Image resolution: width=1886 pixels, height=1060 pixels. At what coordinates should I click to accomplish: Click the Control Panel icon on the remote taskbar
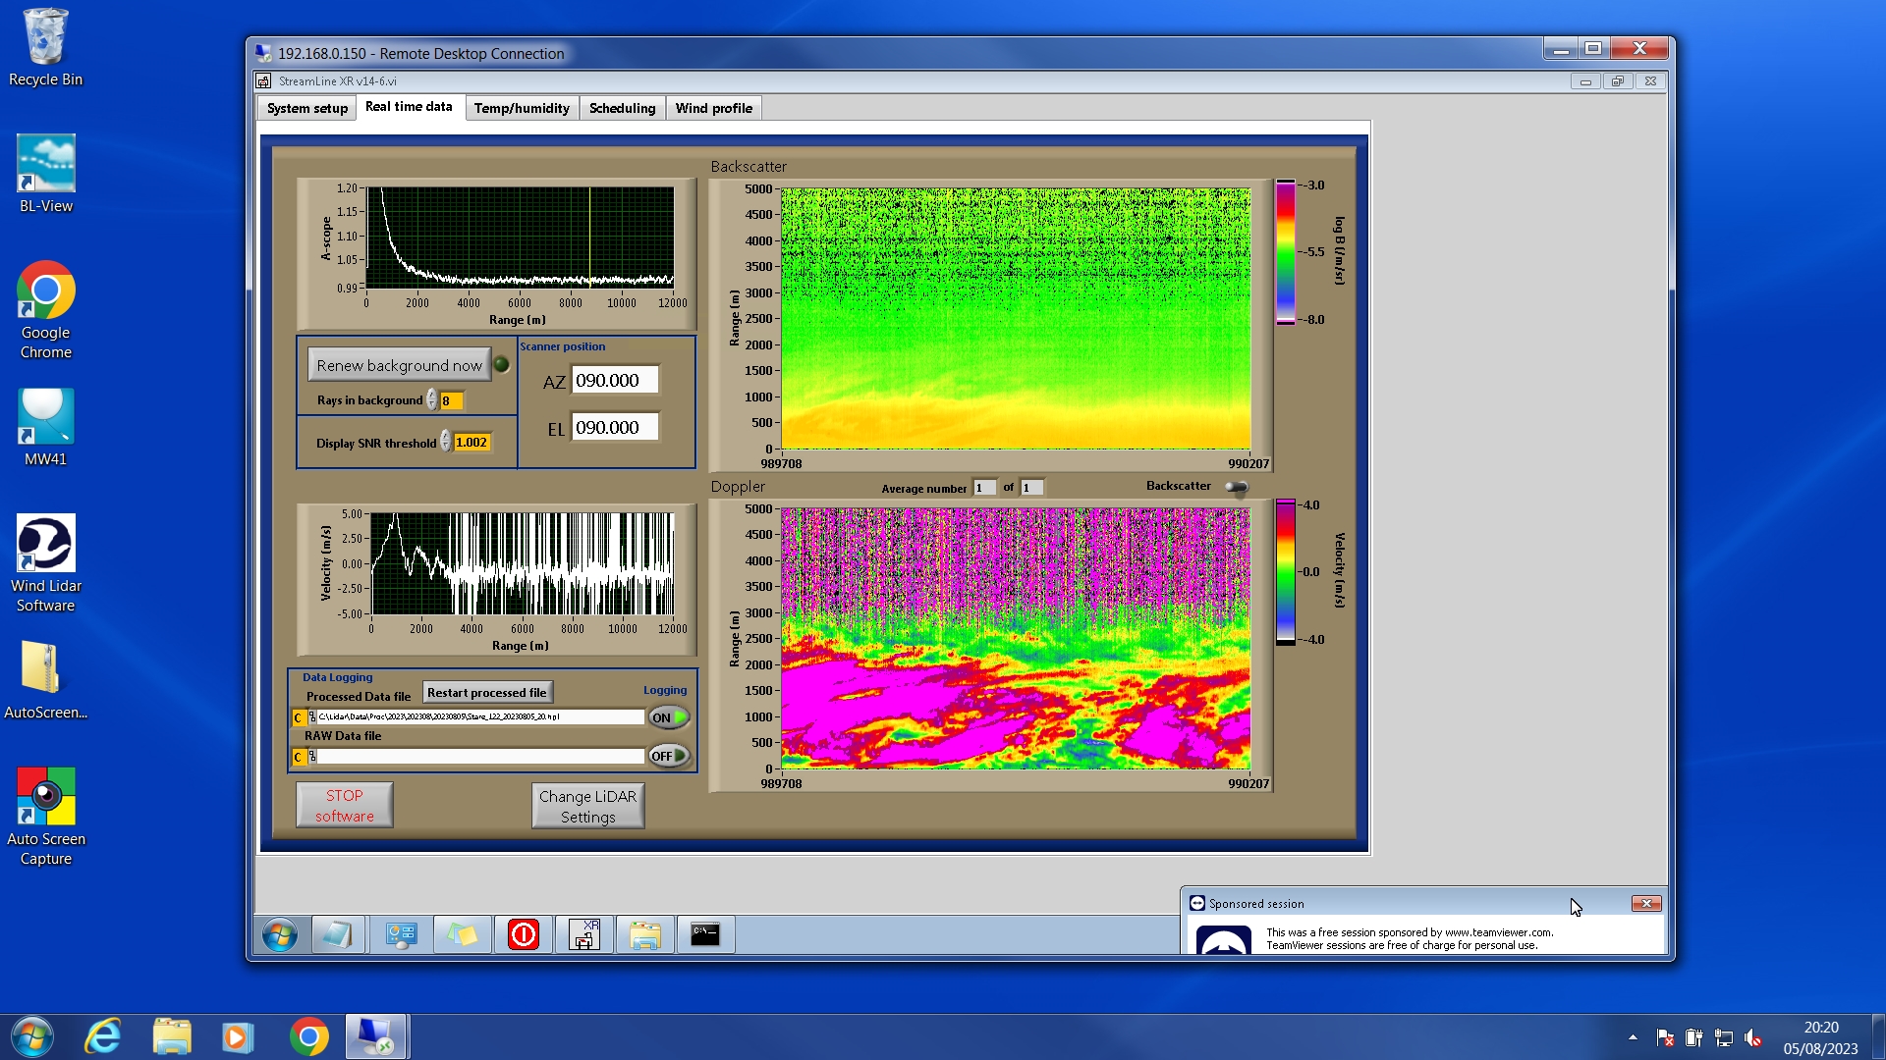click(x=401, y=934)
